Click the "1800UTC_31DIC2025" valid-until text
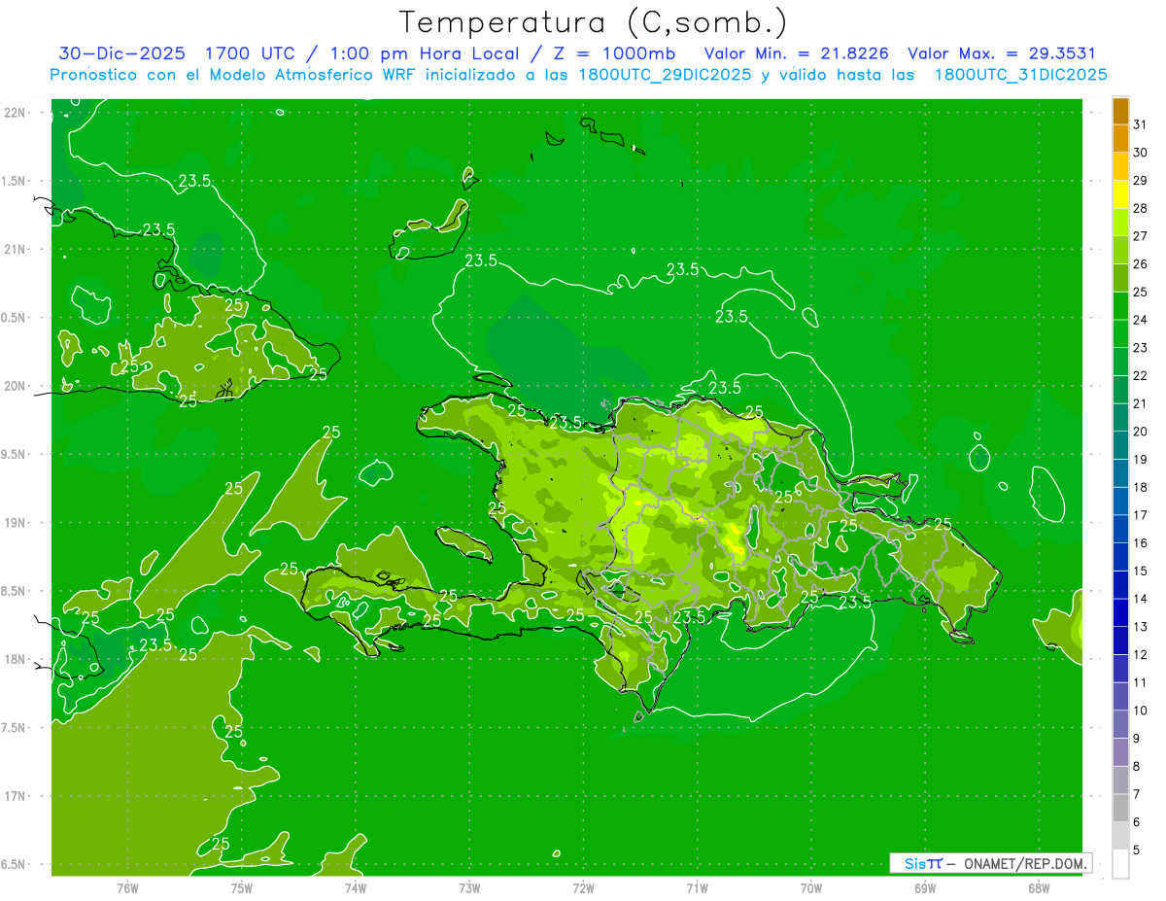1166x901 pixels. [x=1020, y=75]
